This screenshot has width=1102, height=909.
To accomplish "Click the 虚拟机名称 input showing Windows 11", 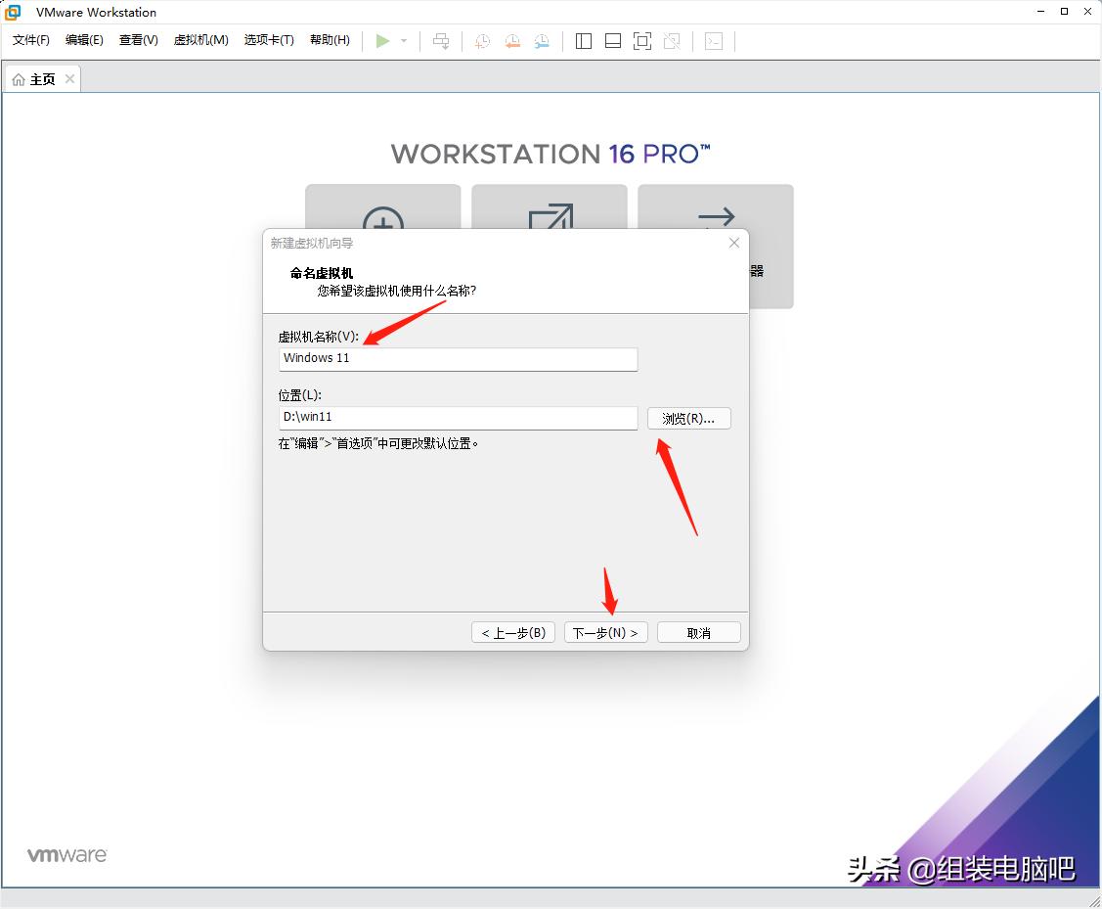I will click(x=458, y=359).
